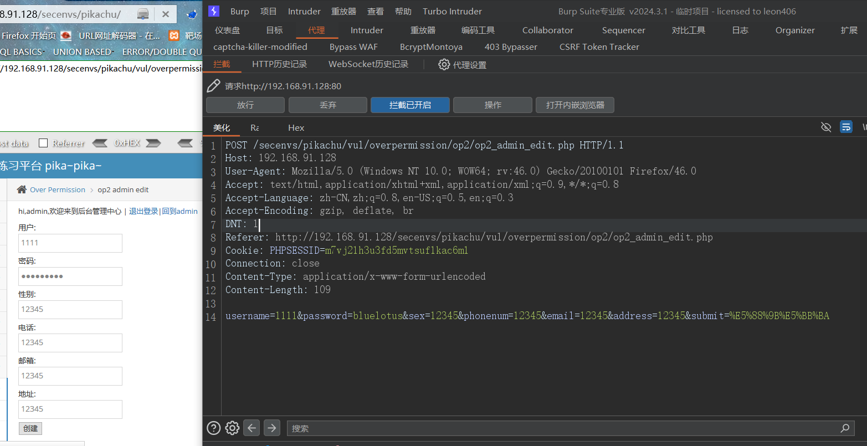Click Over Permission breadcrumb link

point(58,189)
